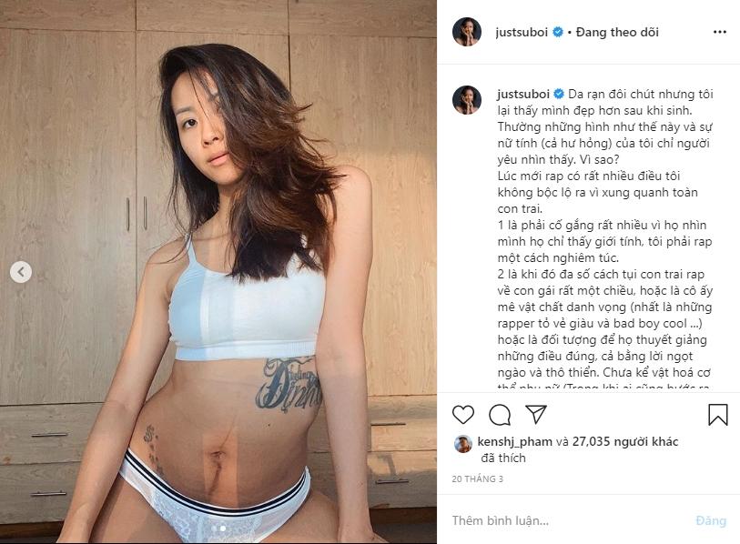The image size is (740, 544).
Task: Open kenshj_pham profile link
Action: (x=514, y=441)
